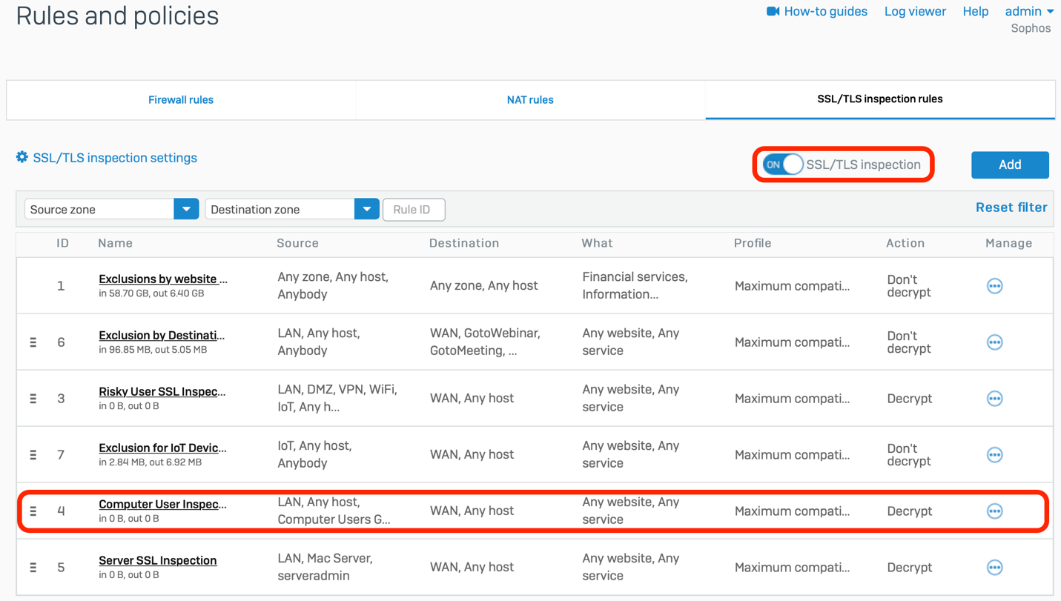The image size is (1061, 601).
Task: Open manage menu for Server SSL Inspection rule
Action: 994,568
